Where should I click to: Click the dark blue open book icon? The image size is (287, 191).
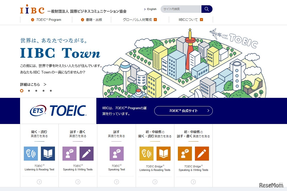pos(48,154)
